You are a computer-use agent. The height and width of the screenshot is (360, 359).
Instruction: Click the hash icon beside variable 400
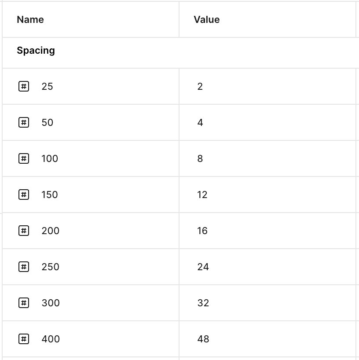24,338
